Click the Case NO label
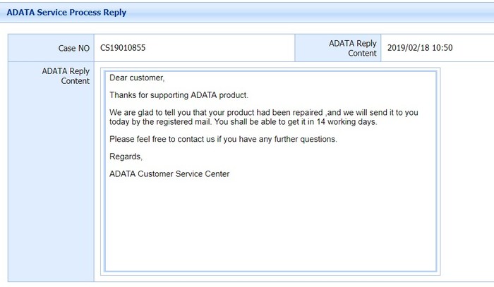 pos(73,48)
